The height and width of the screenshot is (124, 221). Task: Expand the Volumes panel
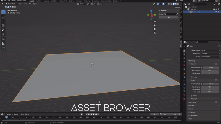pos(192,106)
